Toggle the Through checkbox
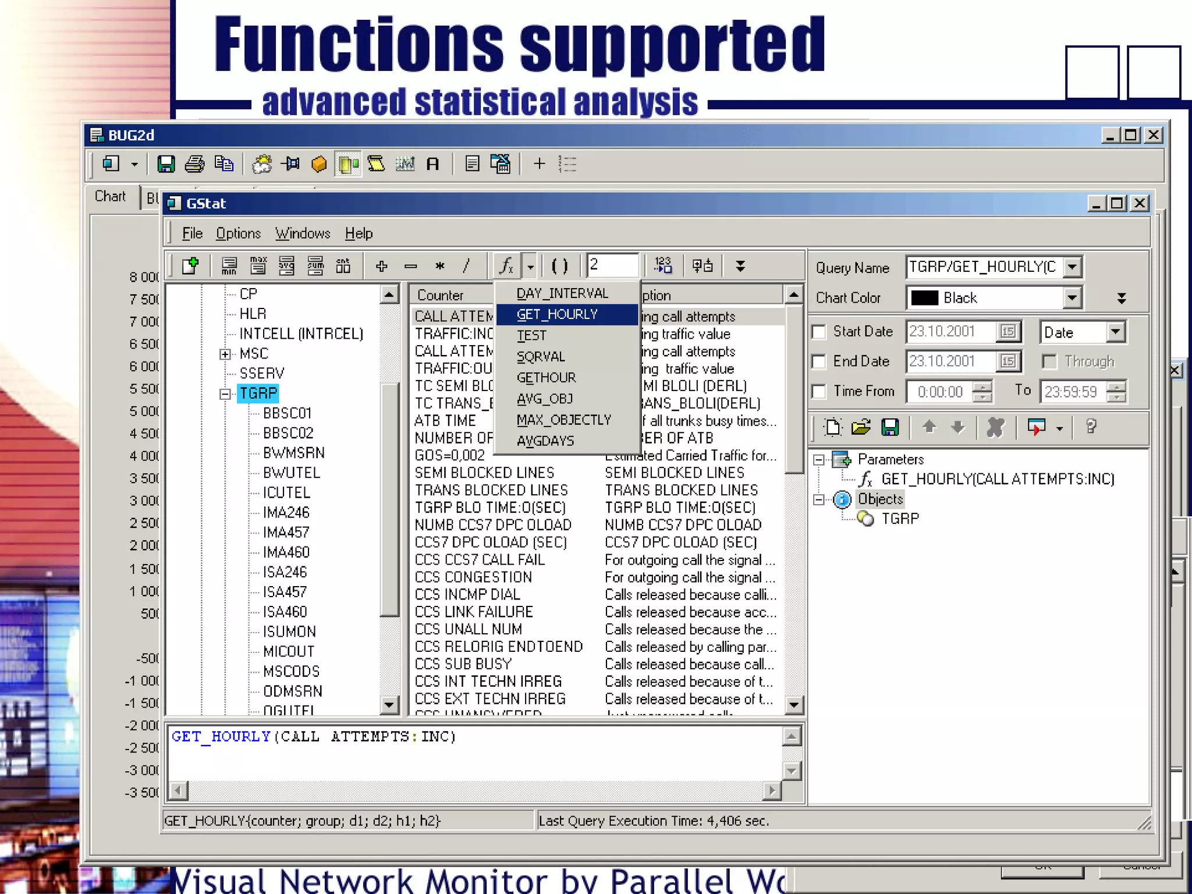This screenshot has width=1192, height=894. (x=1049, y=361)
